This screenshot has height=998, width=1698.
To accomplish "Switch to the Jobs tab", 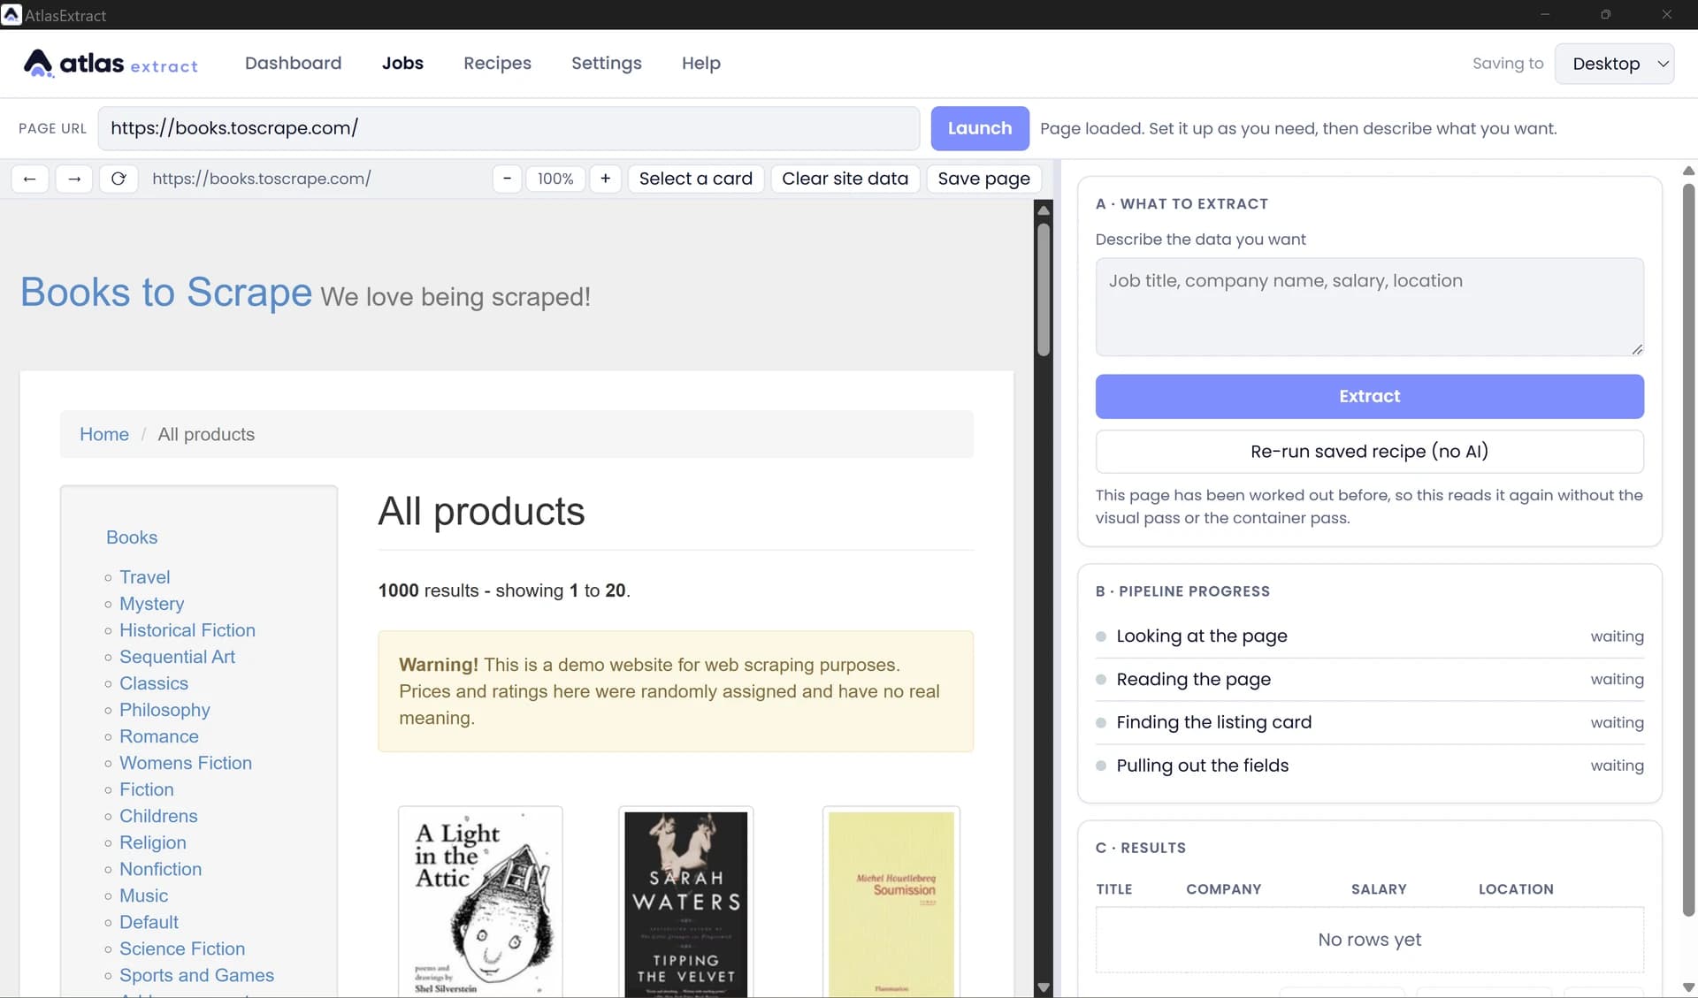I will [x=402, y=63].
